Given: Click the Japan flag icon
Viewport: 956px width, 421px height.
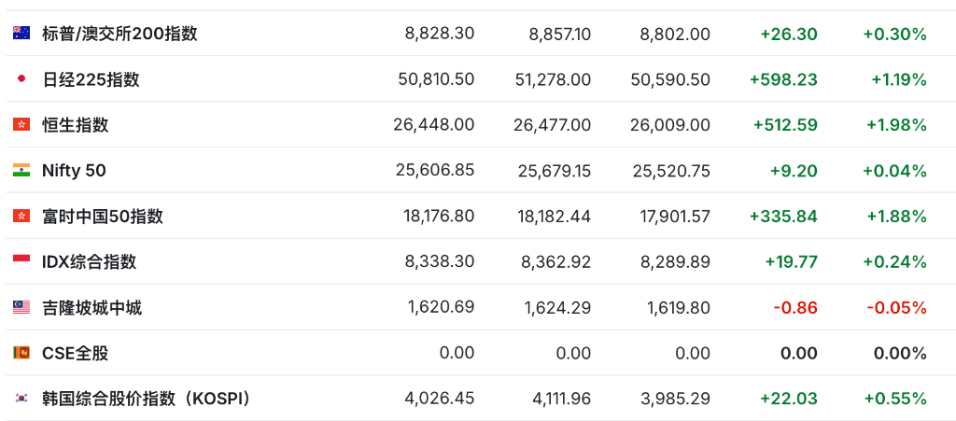Looking at the screenshot, I should [21, 79].
